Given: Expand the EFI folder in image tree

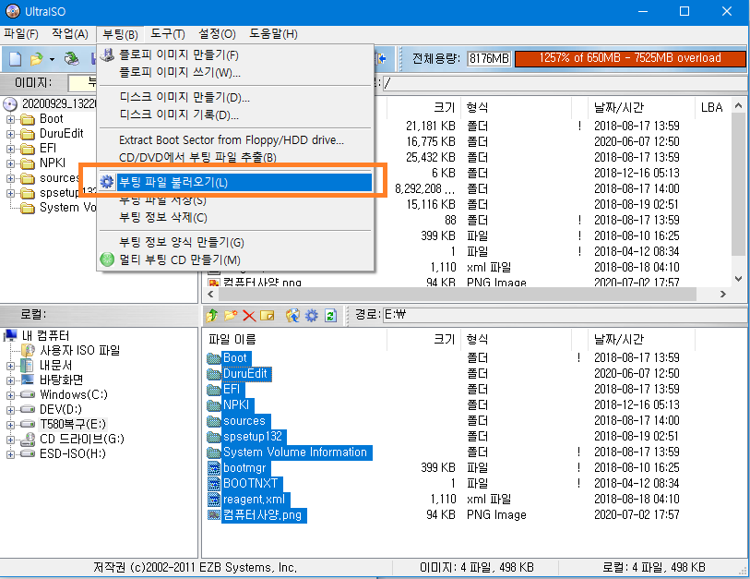Looking at the screenshot, I should point(10,149).
